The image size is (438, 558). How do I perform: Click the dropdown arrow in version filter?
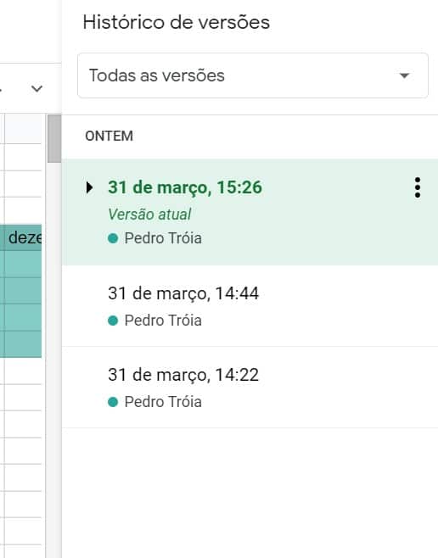[404, 75]
